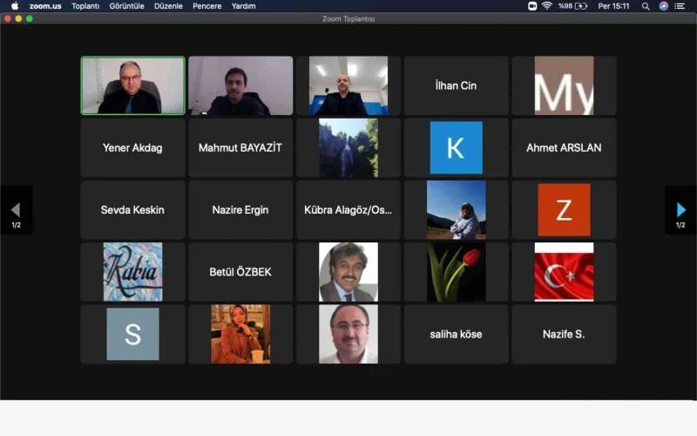The height and width of the screenshot is (436, 697).
Task: Open the Pencere menu
Action: coord(206,6)
